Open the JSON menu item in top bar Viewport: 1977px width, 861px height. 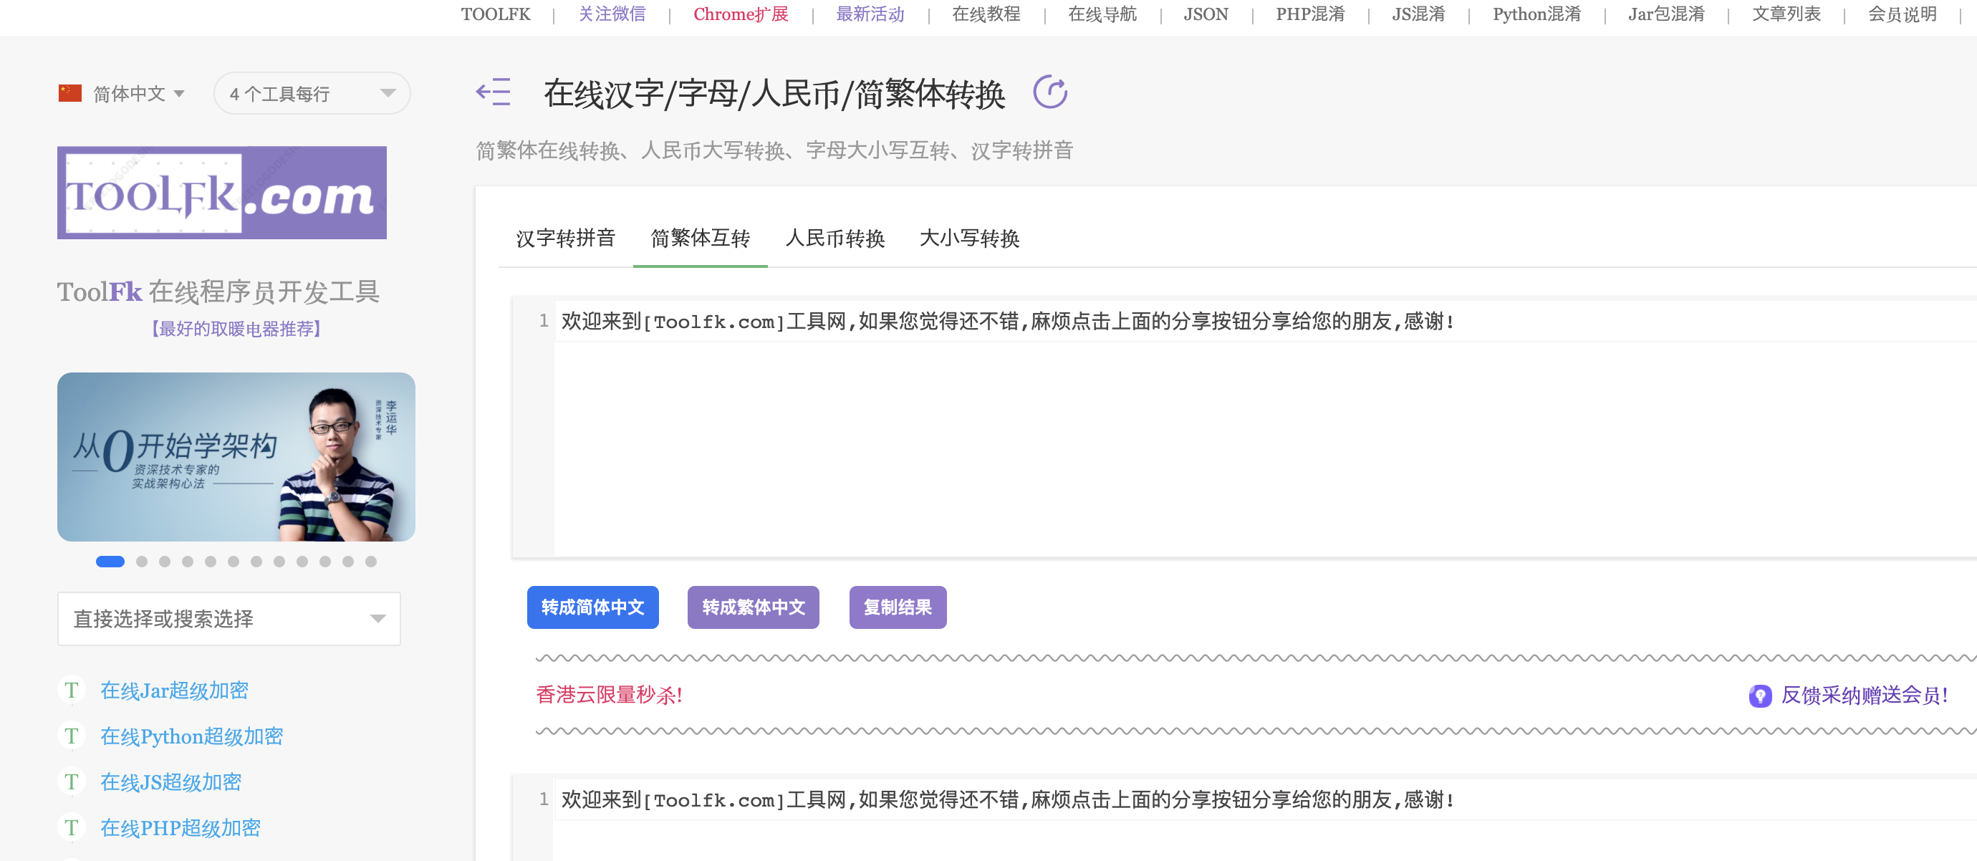click(x=1204, y=14)
